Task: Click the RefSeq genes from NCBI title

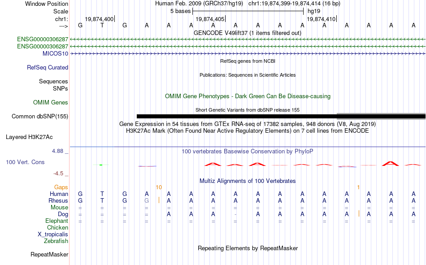Action: (248, 61)
